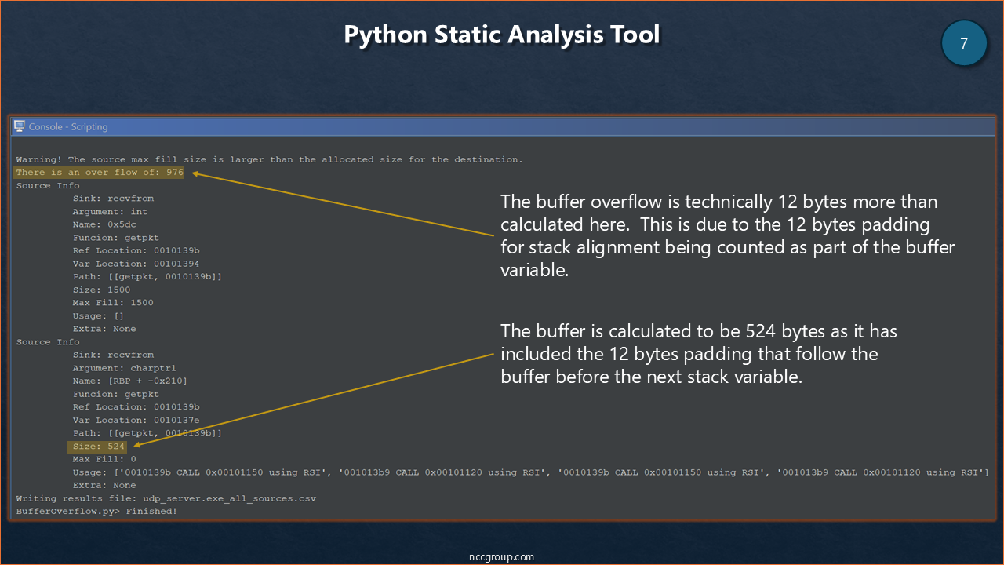Select the highlighted Size: 524 line

98,447
